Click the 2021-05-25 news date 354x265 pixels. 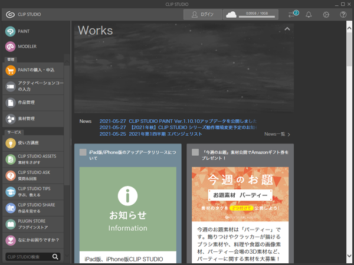113,134
